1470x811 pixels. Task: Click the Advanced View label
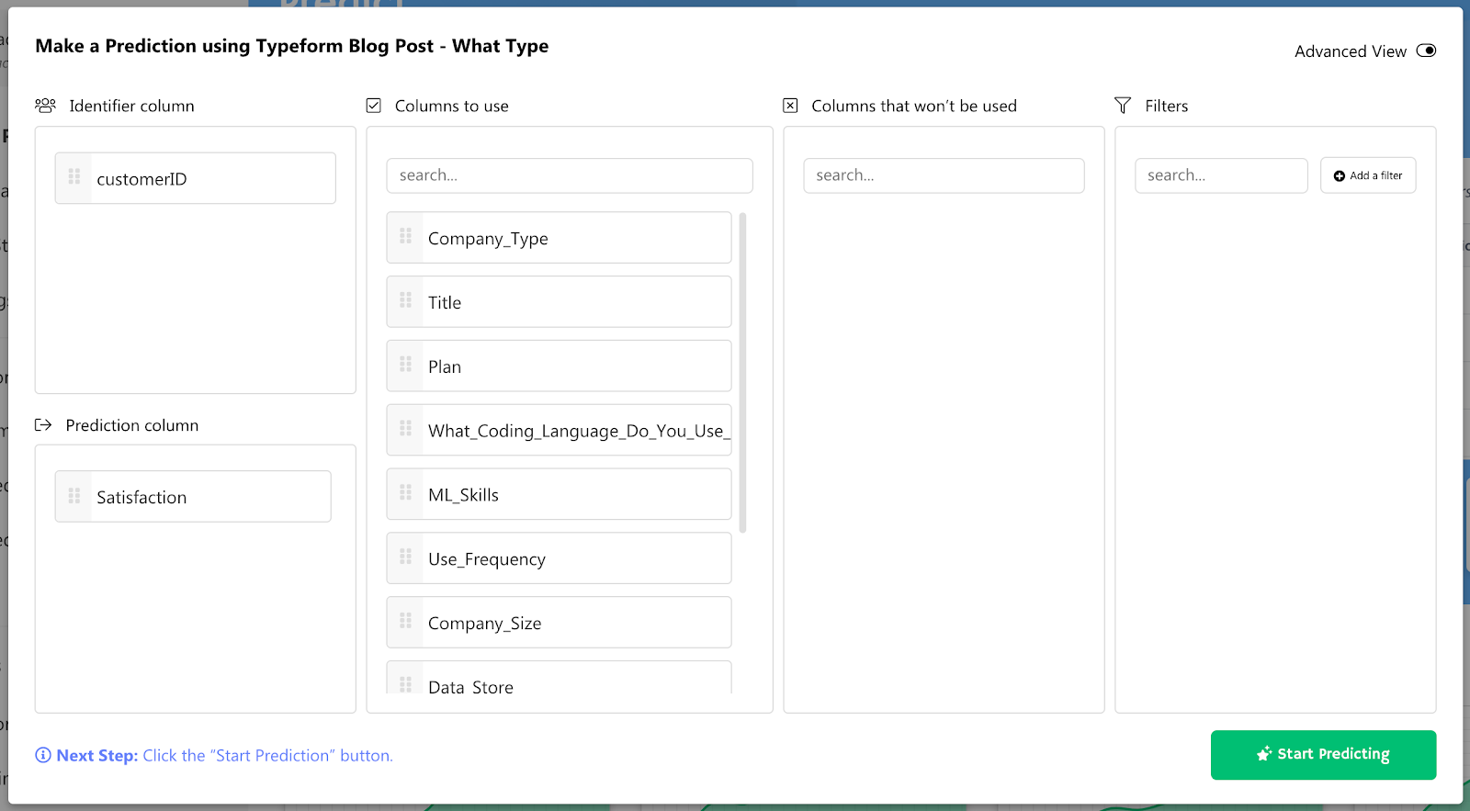[1350, 51]
